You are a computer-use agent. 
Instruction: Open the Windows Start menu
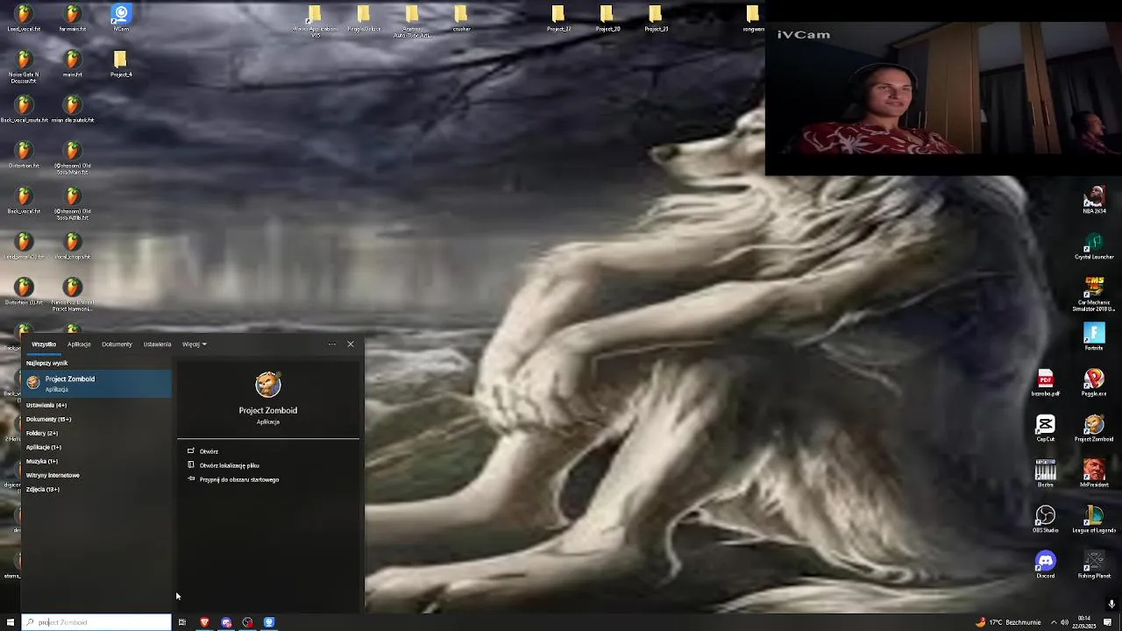[x=11, y=622]
